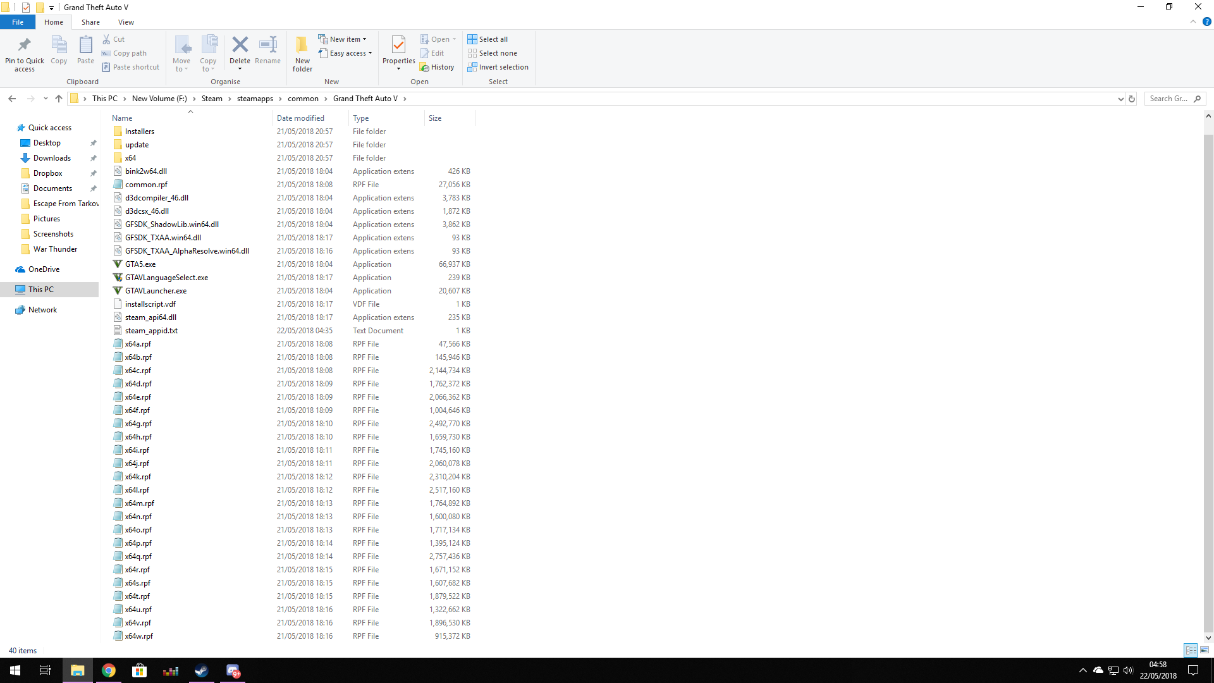Click Edit in Open group
The height and width of the screenshot is (683, 1214).
[432, 53]
